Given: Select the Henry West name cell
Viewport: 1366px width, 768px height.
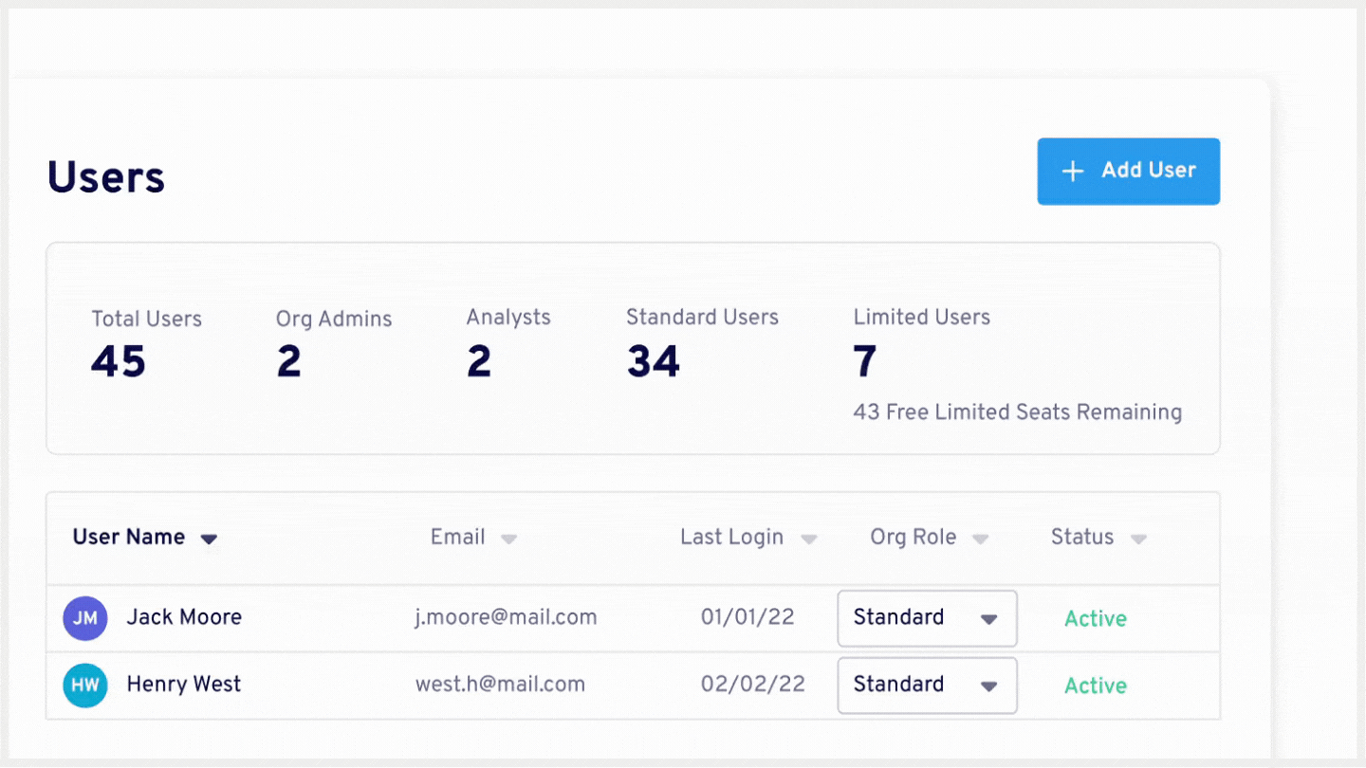Looking at the screenshot, I should click(x=184, y=685).
